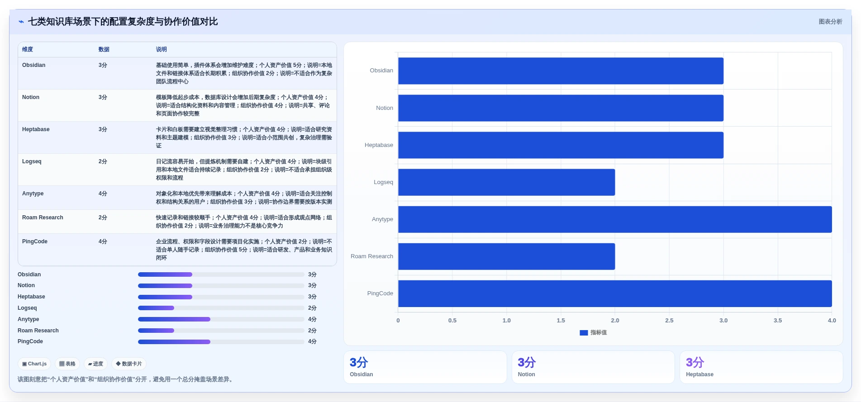This screenshot has width=861, height=402.
Task: Select the Chart.js tag chip
Action: [x=34, y=364]
